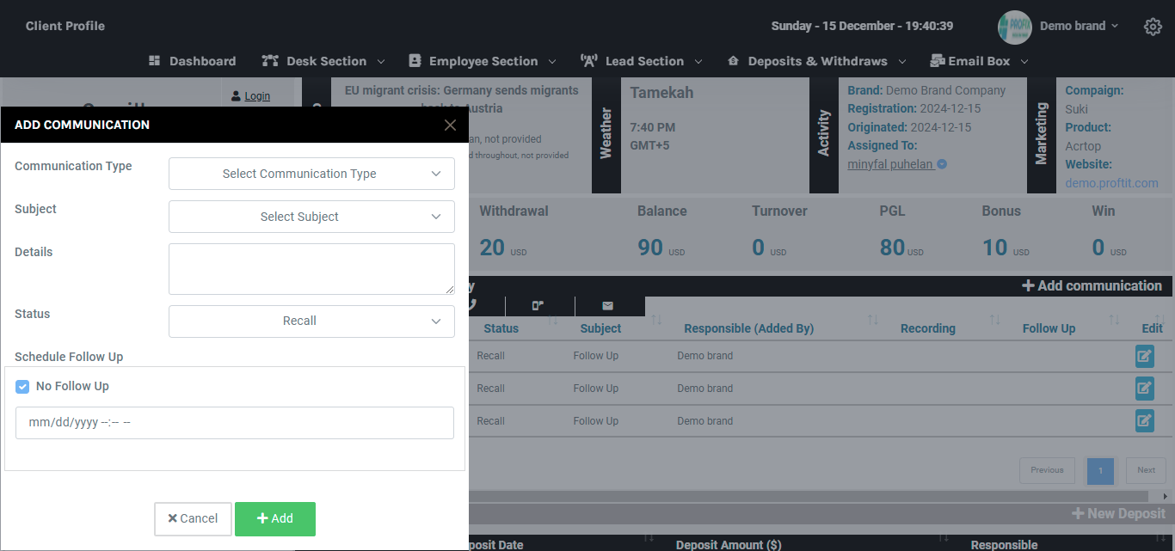Open the Lead Section menu
The height and width of the screenshot is (551, 1175).
pos(642,61)
